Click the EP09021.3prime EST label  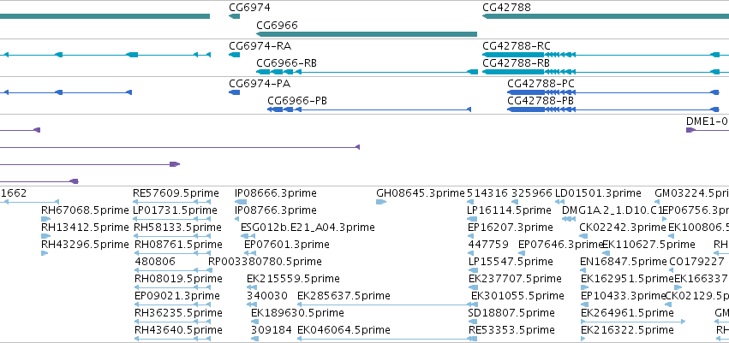177,296
